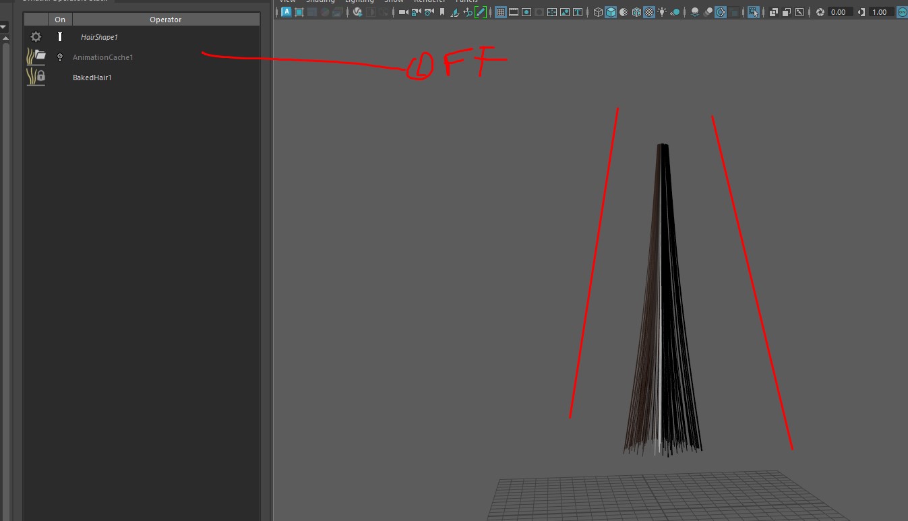Image resolution: width=908 pixels, height=521 pixels.
Task: Toggle the Resolution Gate icon
Action: 526,12
